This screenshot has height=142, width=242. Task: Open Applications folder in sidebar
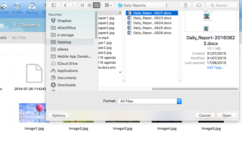pyautogui.click(x=68, y=71)
